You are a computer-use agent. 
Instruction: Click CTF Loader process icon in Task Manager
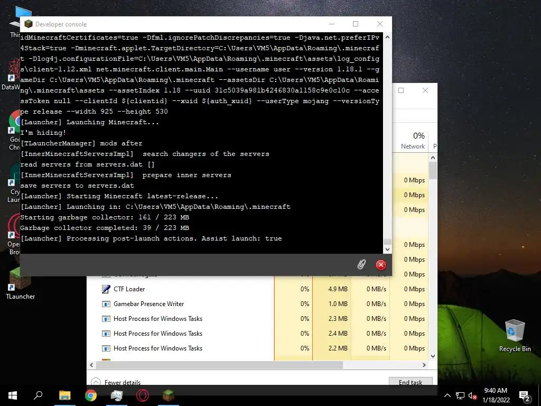tap(106, 289)
